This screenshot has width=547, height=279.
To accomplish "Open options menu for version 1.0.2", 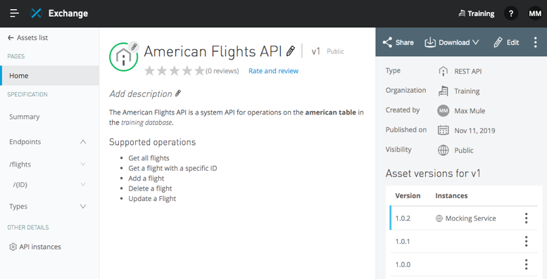I will pos(526,219).
